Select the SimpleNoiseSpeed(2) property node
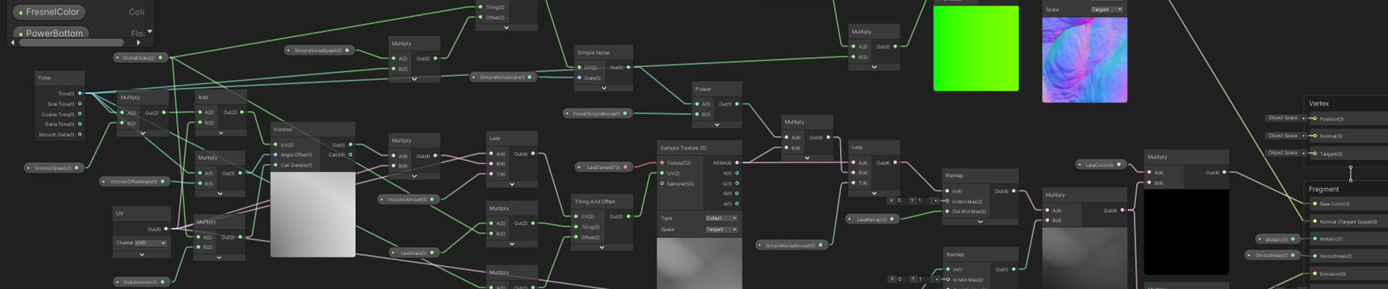Screen dimensions: 1388x289 pyautogui.click(x=320, y=51)
